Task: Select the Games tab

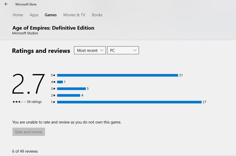Action: point(51,15)
